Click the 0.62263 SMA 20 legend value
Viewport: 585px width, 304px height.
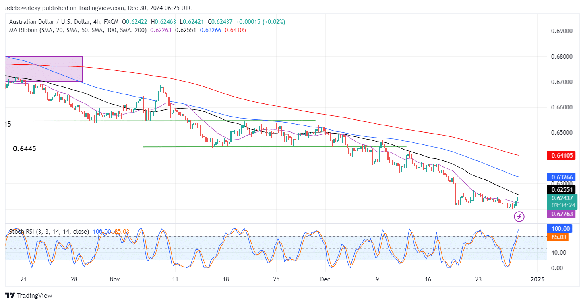click(161, 30)
